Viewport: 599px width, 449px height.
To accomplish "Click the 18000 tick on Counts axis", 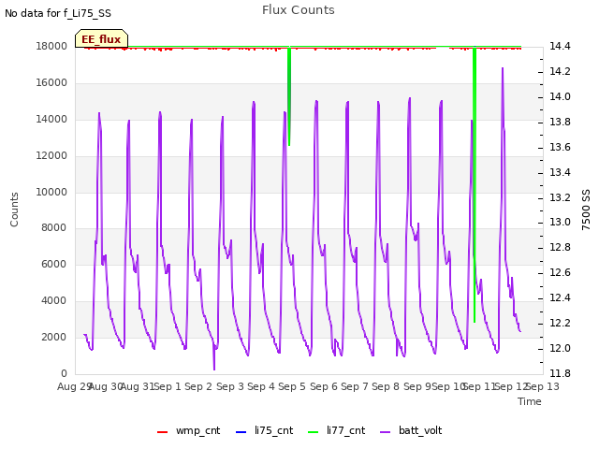I will click(51, 46).
